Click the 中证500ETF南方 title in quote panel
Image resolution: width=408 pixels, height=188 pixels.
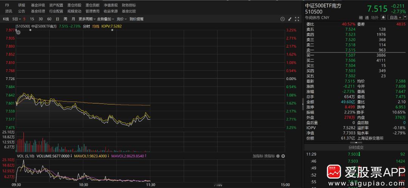[x=323, y=5]
